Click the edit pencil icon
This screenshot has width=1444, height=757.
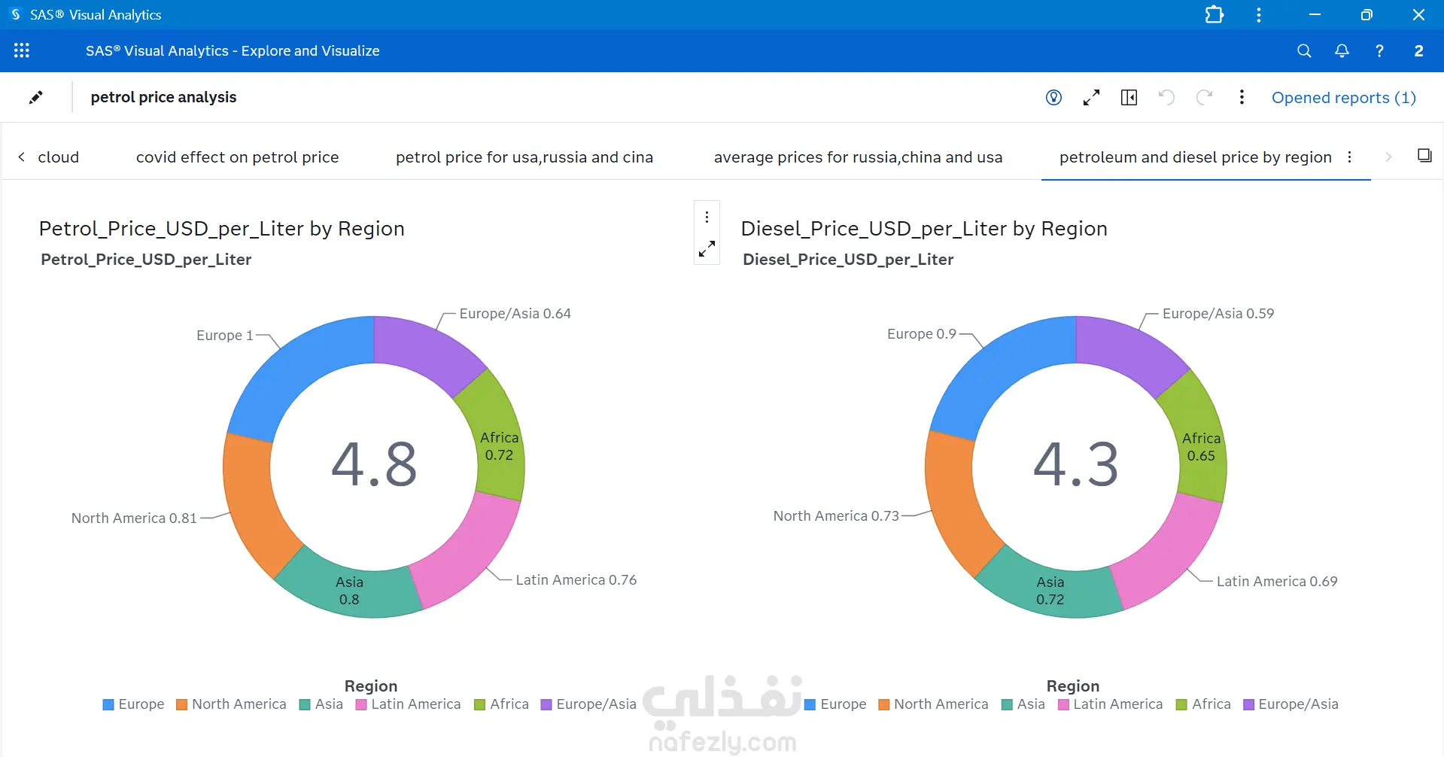point(35,97)
